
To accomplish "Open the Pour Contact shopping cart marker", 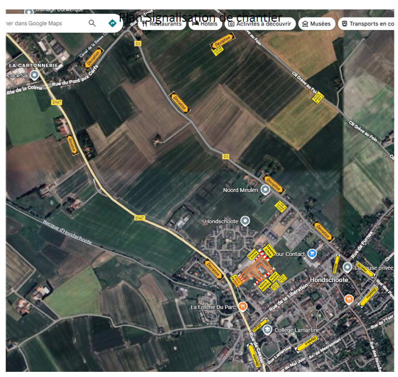I will pyautogui.click(x=312, y=254).
